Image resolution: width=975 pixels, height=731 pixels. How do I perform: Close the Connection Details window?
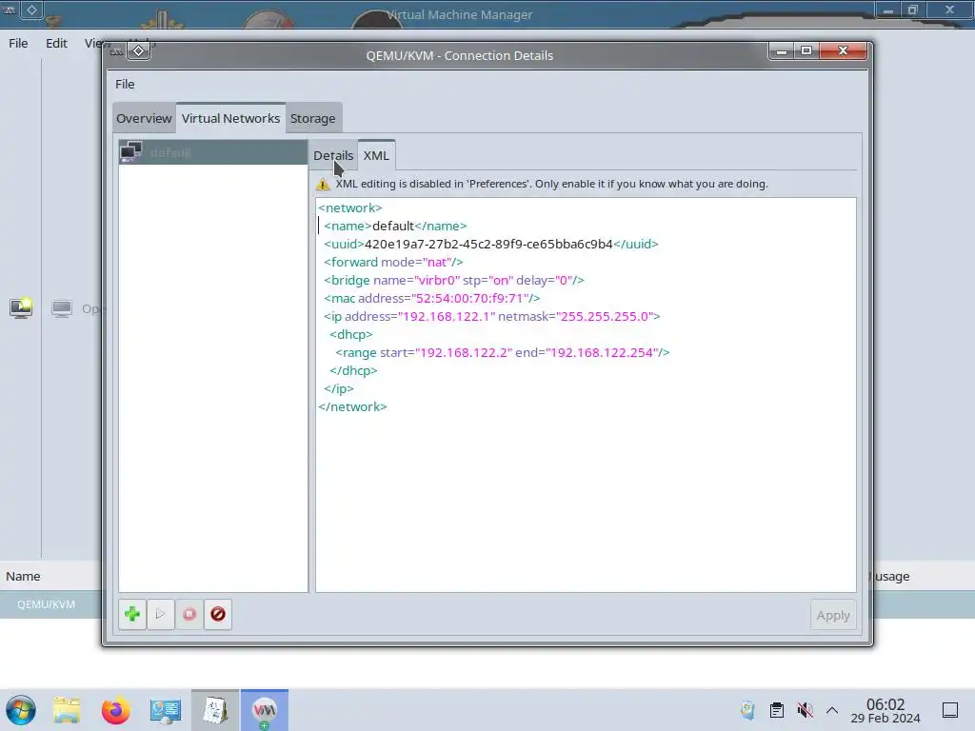844,51
